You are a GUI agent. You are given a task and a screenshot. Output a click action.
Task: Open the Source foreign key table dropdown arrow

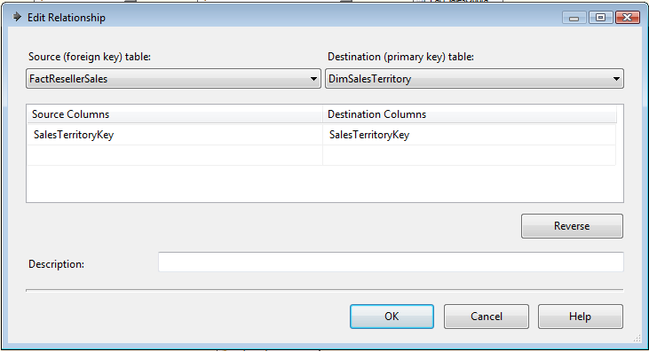point(313,79)
